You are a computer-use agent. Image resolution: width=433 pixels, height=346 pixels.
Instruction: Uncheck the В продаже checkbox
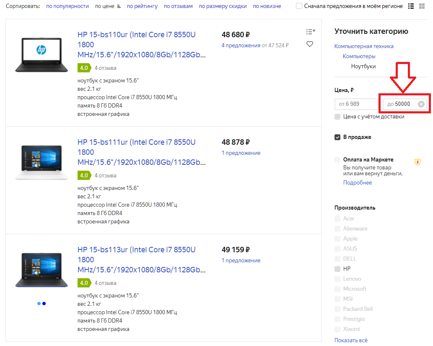[x=337, y=137]
